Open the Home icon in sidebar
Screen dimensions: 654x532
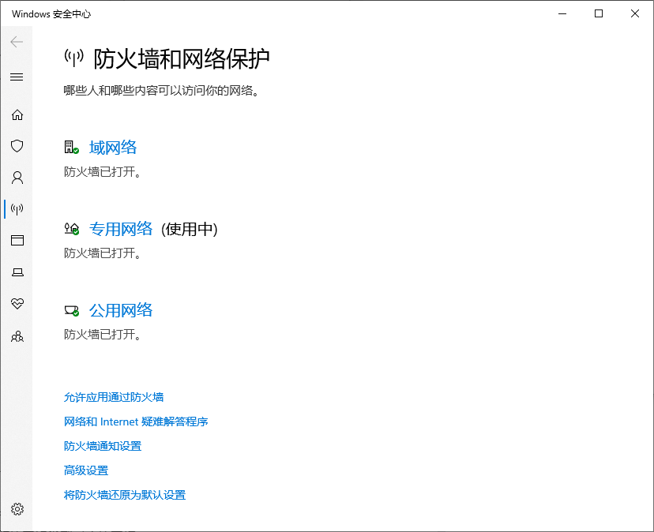(16, 114)
